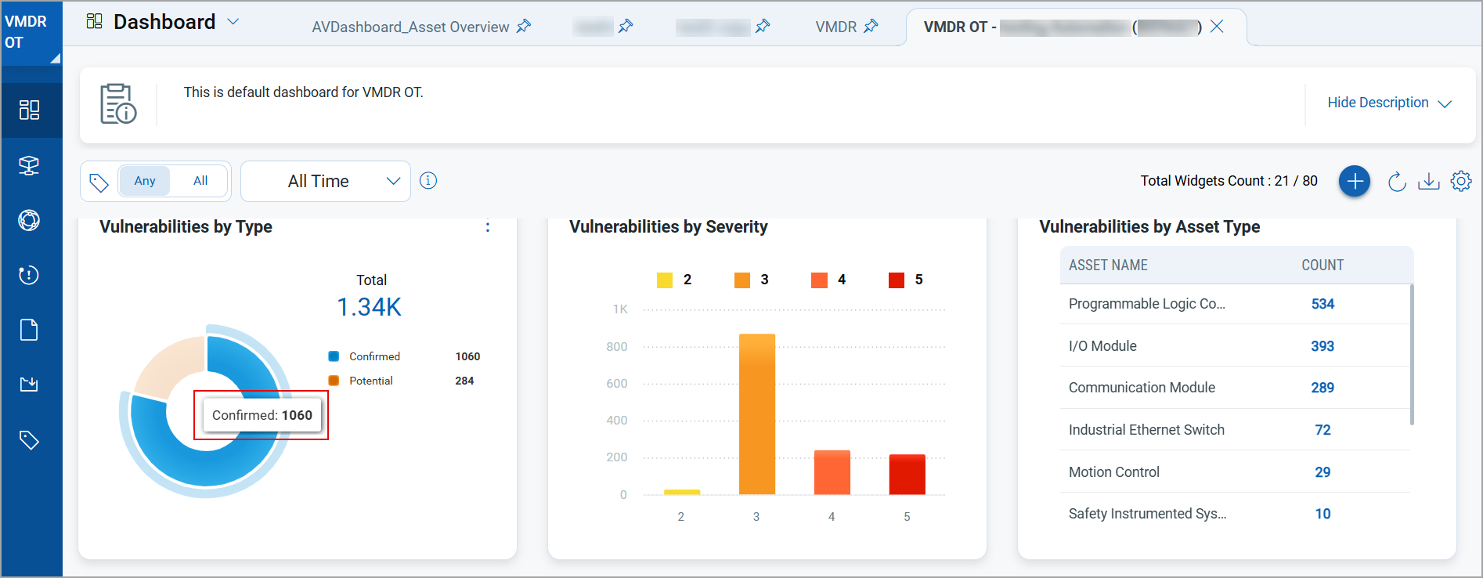
Task: Unpin the VMDR tab
Action: [x=871, y=27]
